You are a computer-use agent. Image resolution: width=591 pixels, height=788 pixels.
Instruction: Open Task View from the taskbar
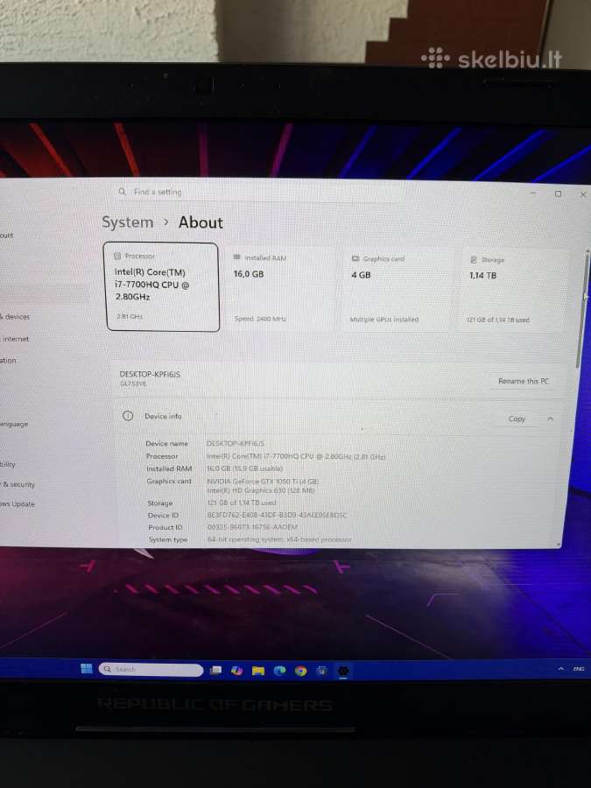216,670
